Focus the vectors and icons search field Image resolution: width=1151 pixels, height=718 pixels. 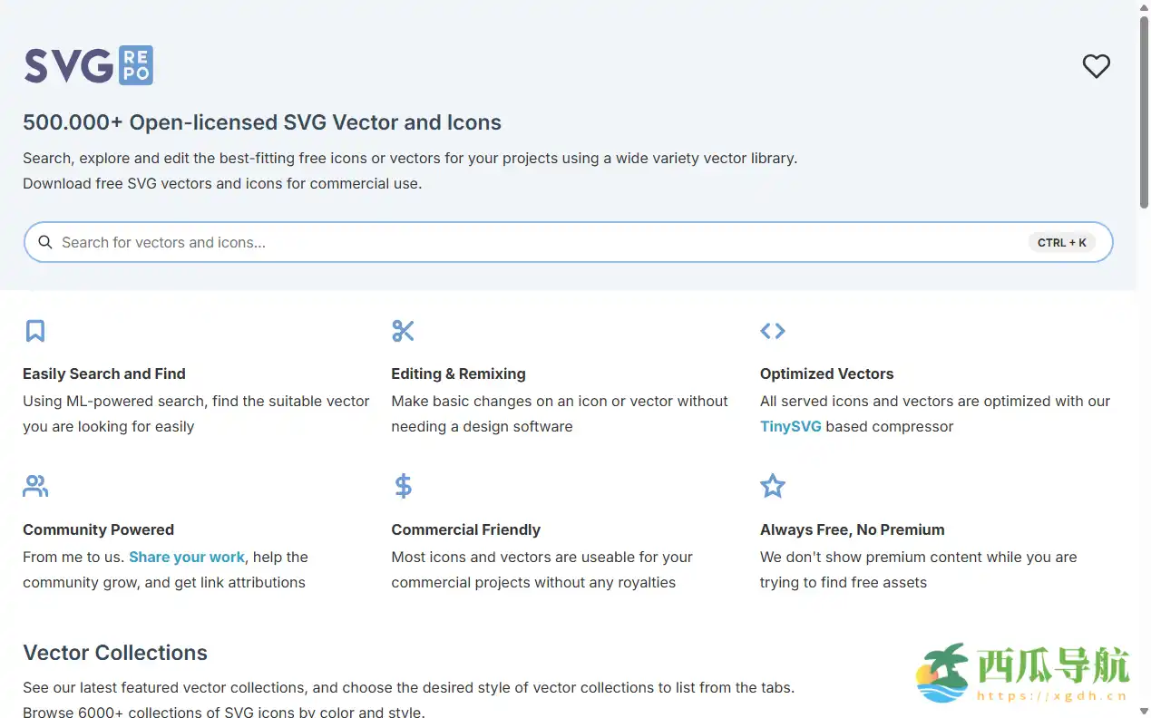(526, 242)
